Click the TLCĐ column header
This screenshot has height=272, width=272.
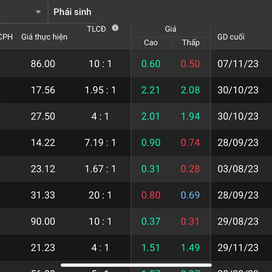coord(97,29)
